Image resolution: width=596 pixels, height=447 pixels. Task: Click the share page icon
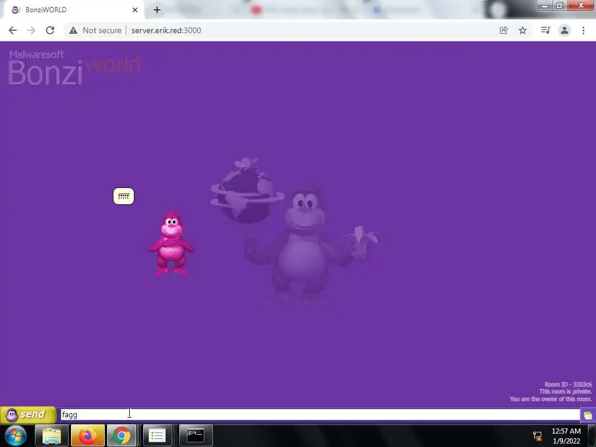tap(504, 30)
